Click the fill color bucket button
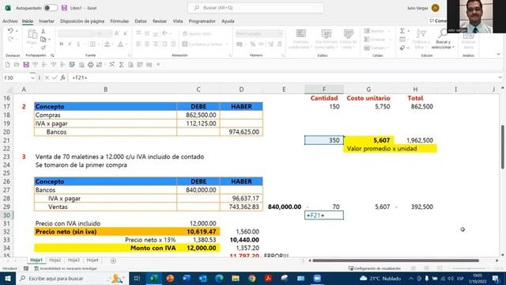Screen dimensions: 506x285 tap(108, 44)
